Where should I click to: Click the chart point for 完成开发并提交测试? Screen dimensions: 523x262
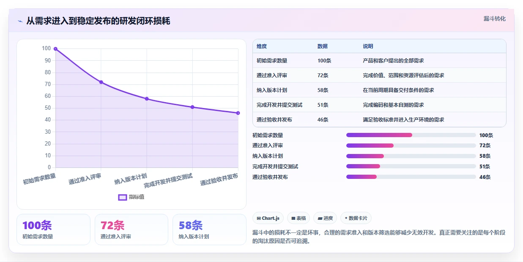point(192,107)
